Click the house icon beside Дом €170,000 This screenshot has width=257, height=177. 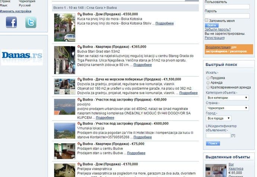[x=79, y=164]
